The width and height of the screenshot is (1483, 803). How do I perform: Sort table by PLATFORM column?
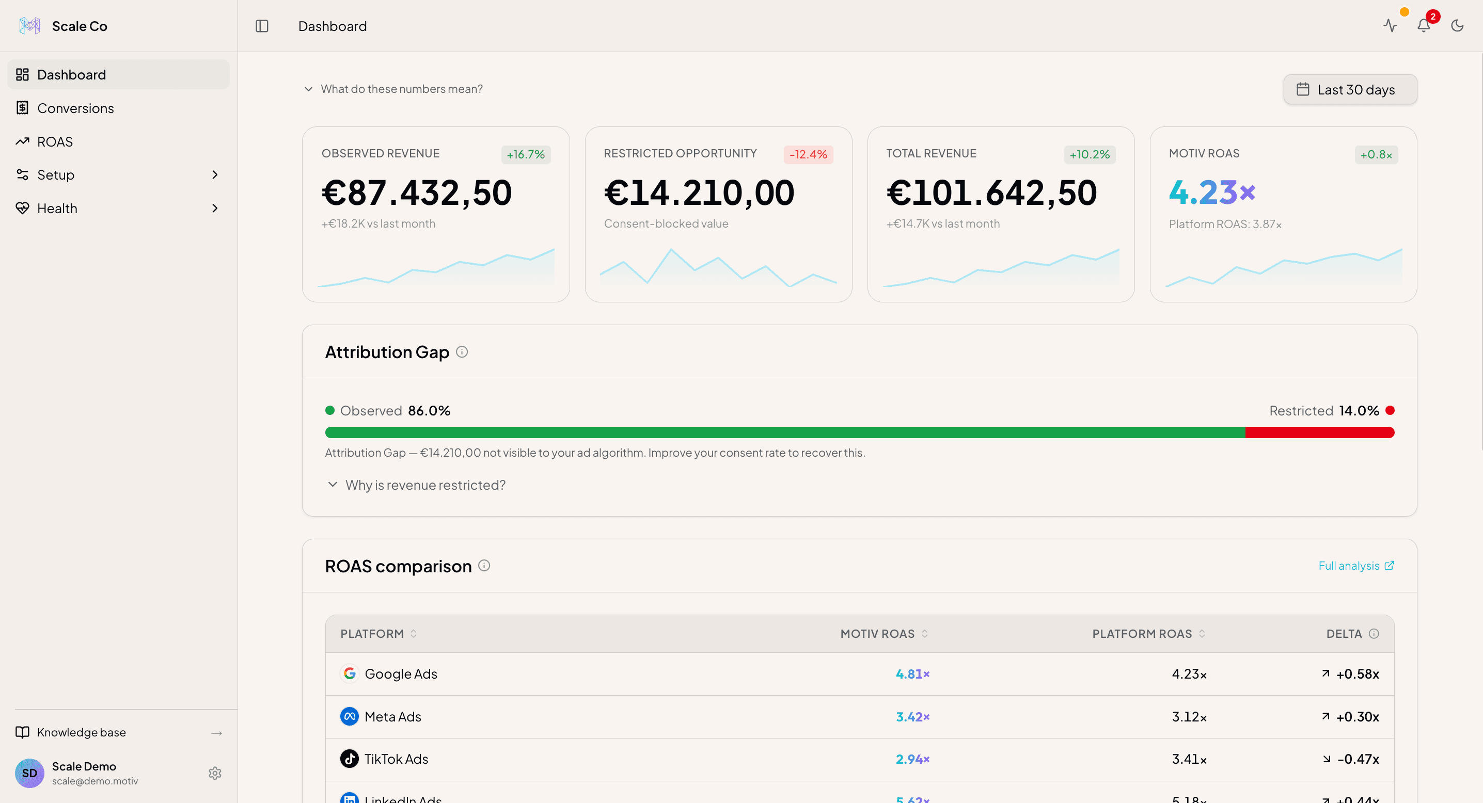point(378,633)
